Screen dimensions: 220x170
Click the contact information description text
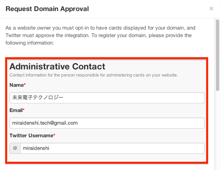pyautogui.click(x=93, y=75)
